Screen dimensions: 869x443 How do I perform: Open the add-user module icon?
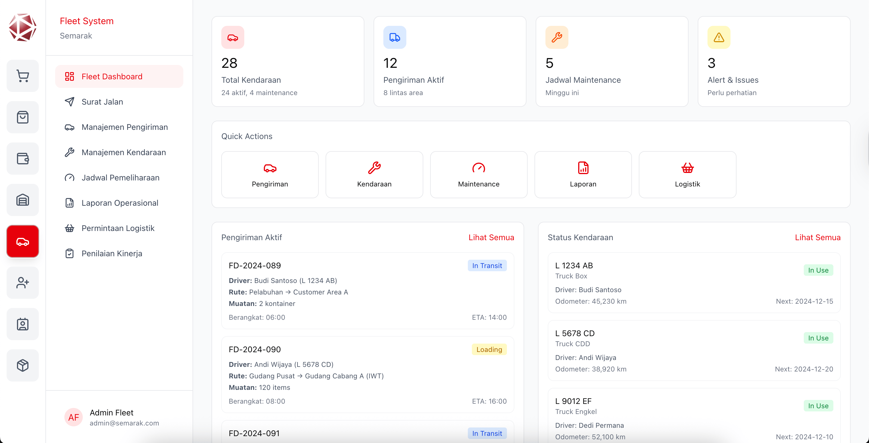[x=23, y=282]
